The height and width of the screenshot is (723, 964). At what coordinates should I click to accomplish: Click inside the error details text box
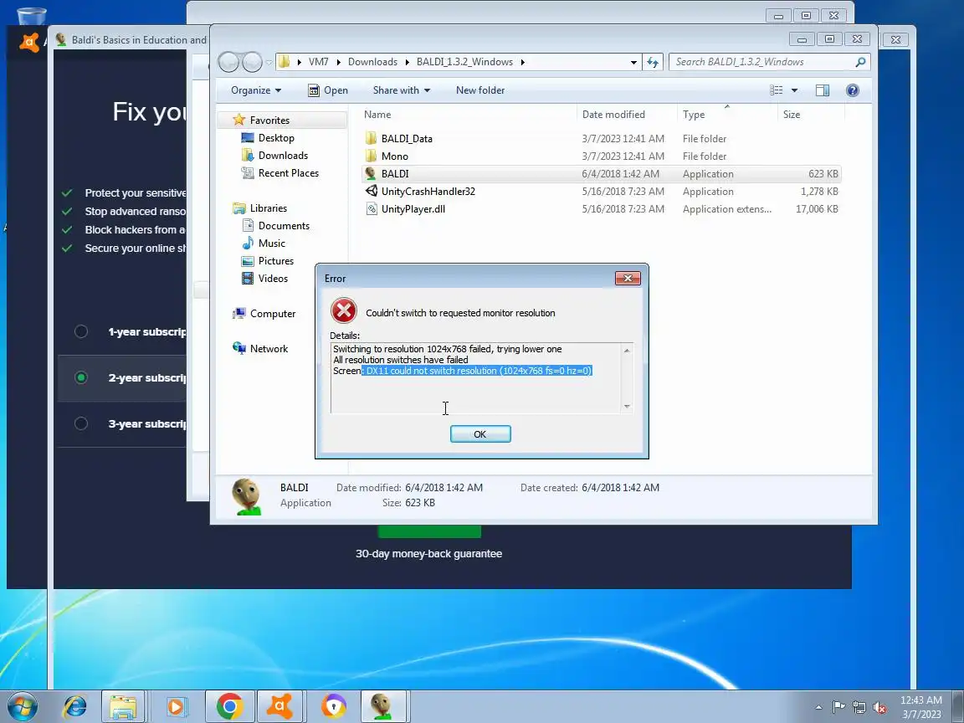(x=481, y=377)
